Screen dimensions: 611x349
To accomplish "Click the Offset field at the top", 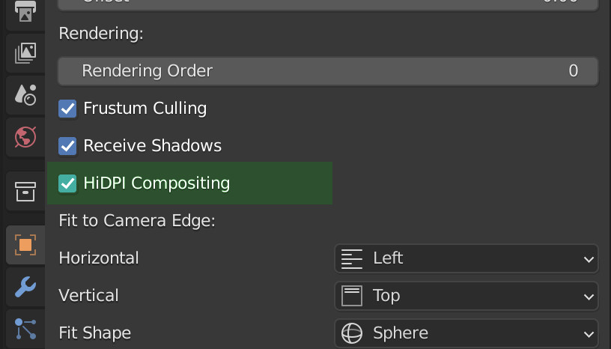I will tap(328, 4).
